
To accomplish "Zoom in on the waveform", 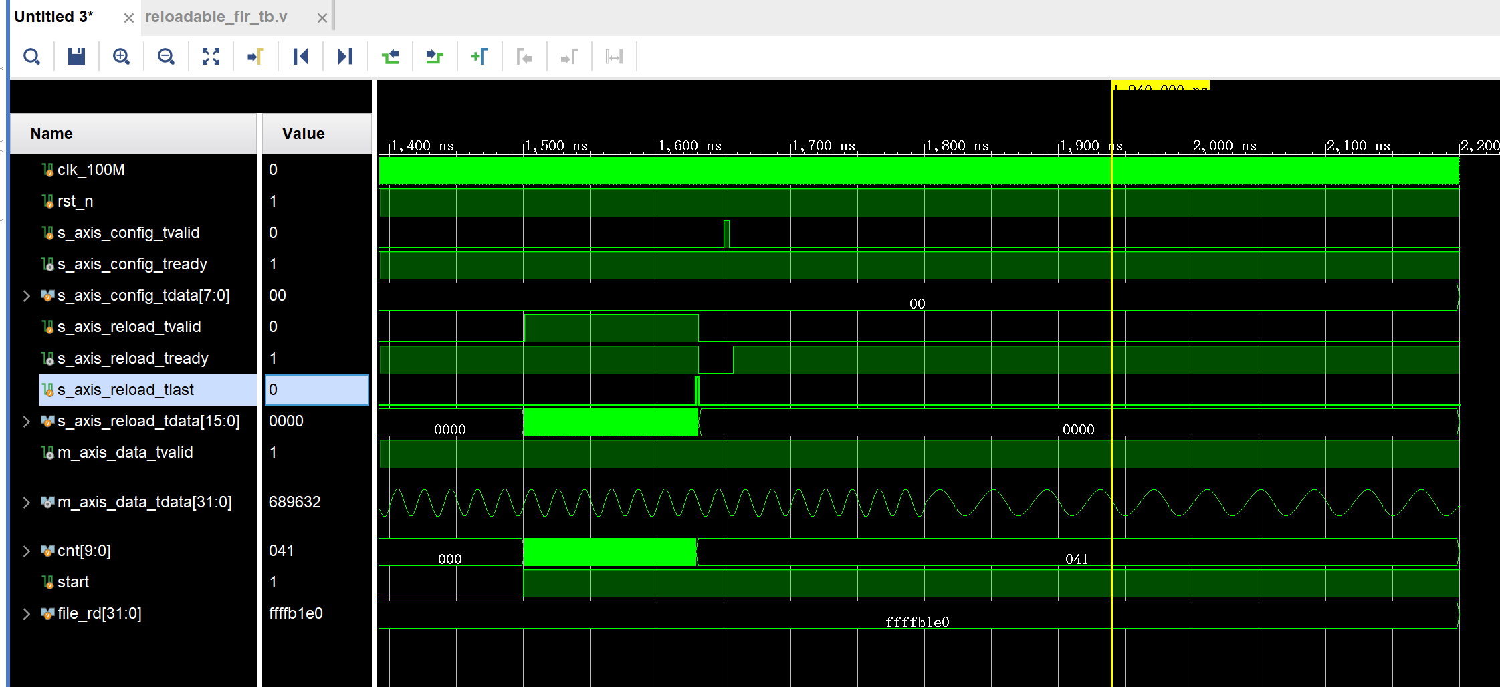I will (x=121, y=57).
